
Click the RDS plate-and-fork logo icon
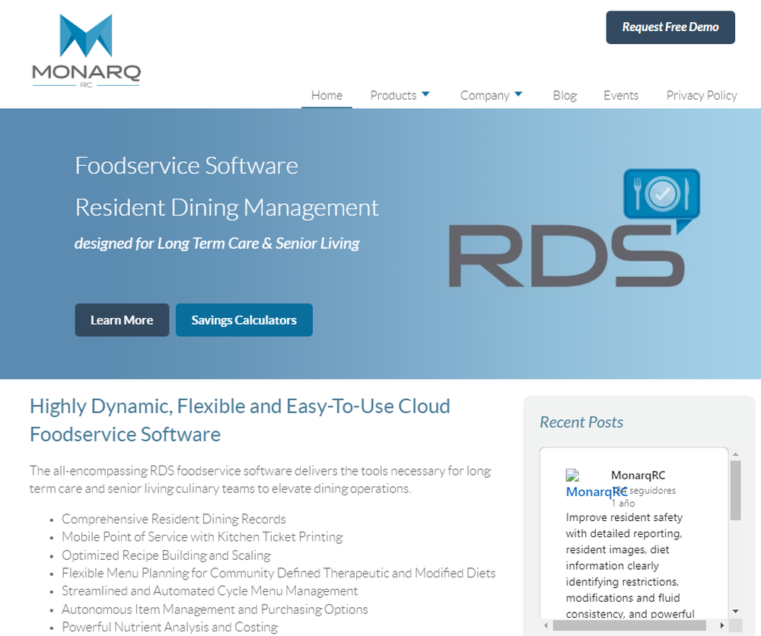(661, 195)
